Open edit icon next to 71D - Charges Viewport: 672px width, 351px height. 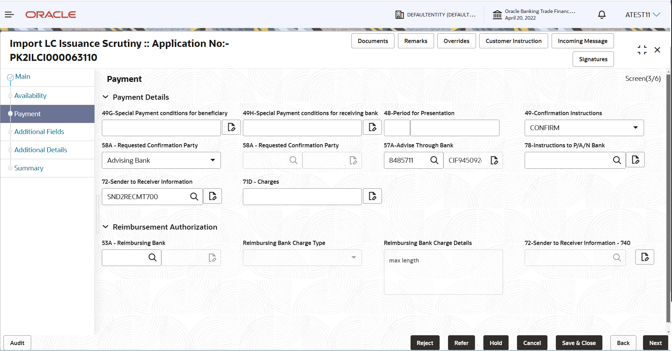(372, 196)
